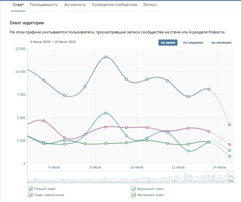Click the lowest viral reach point near 12 Июля
Viewport: 241px width, 202px height.
(188, 151)
